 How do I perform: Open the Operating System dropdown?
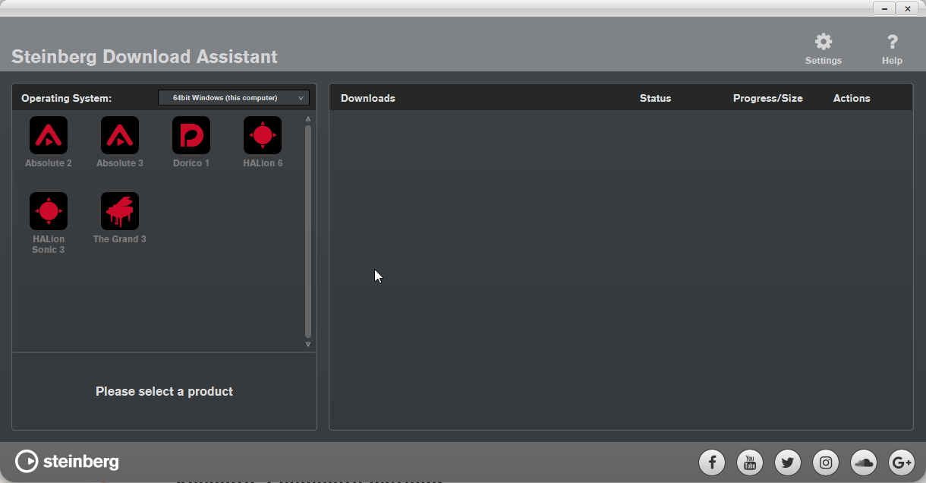point(234,98)
